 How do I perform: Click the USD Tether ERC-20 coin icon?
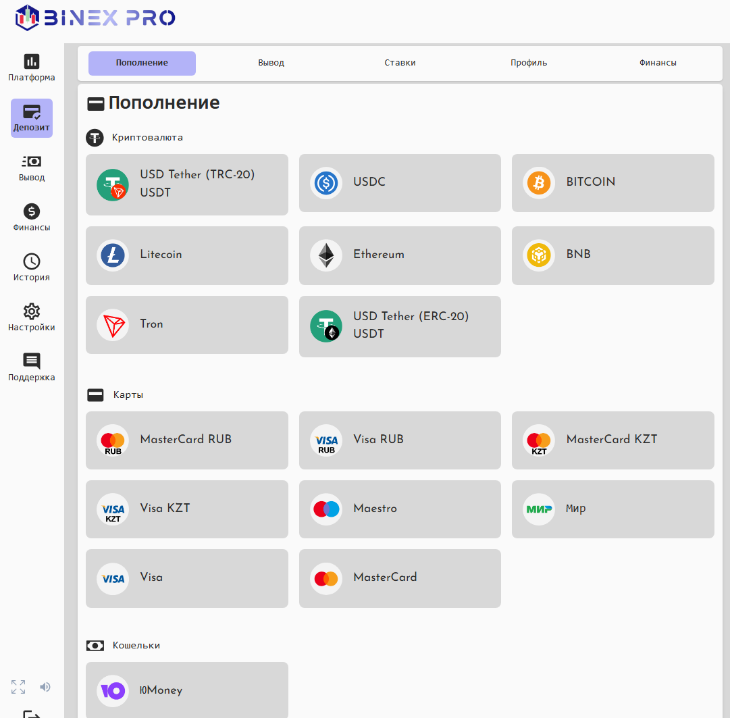pos(326,326)
